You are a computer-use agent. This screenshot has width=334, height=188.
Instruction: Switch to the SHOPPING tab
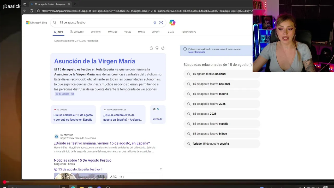[96, 32]
